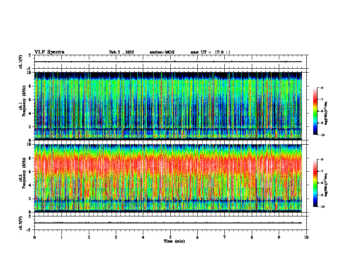The height and width of the screenshot is (266, 345).
Task: Click the time axis tick "9"
Action: coord(279,237)
